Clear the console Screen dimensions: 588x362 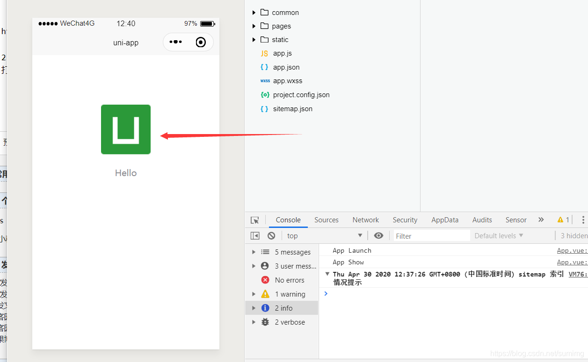coord(271,236)
